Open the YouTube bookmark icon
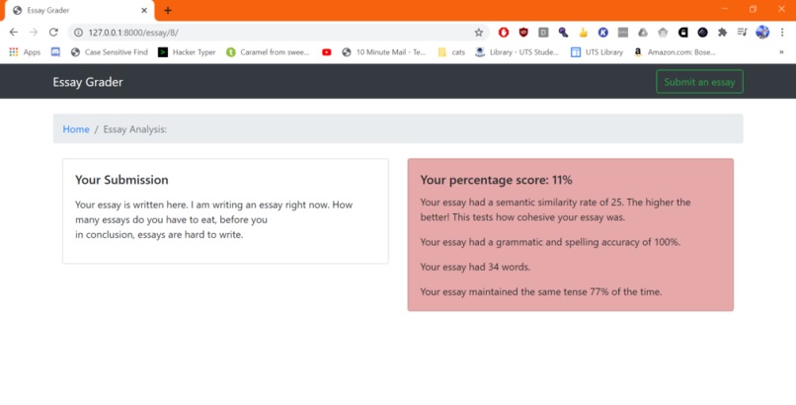Screen dimensions: 796x405 point(327,52)
